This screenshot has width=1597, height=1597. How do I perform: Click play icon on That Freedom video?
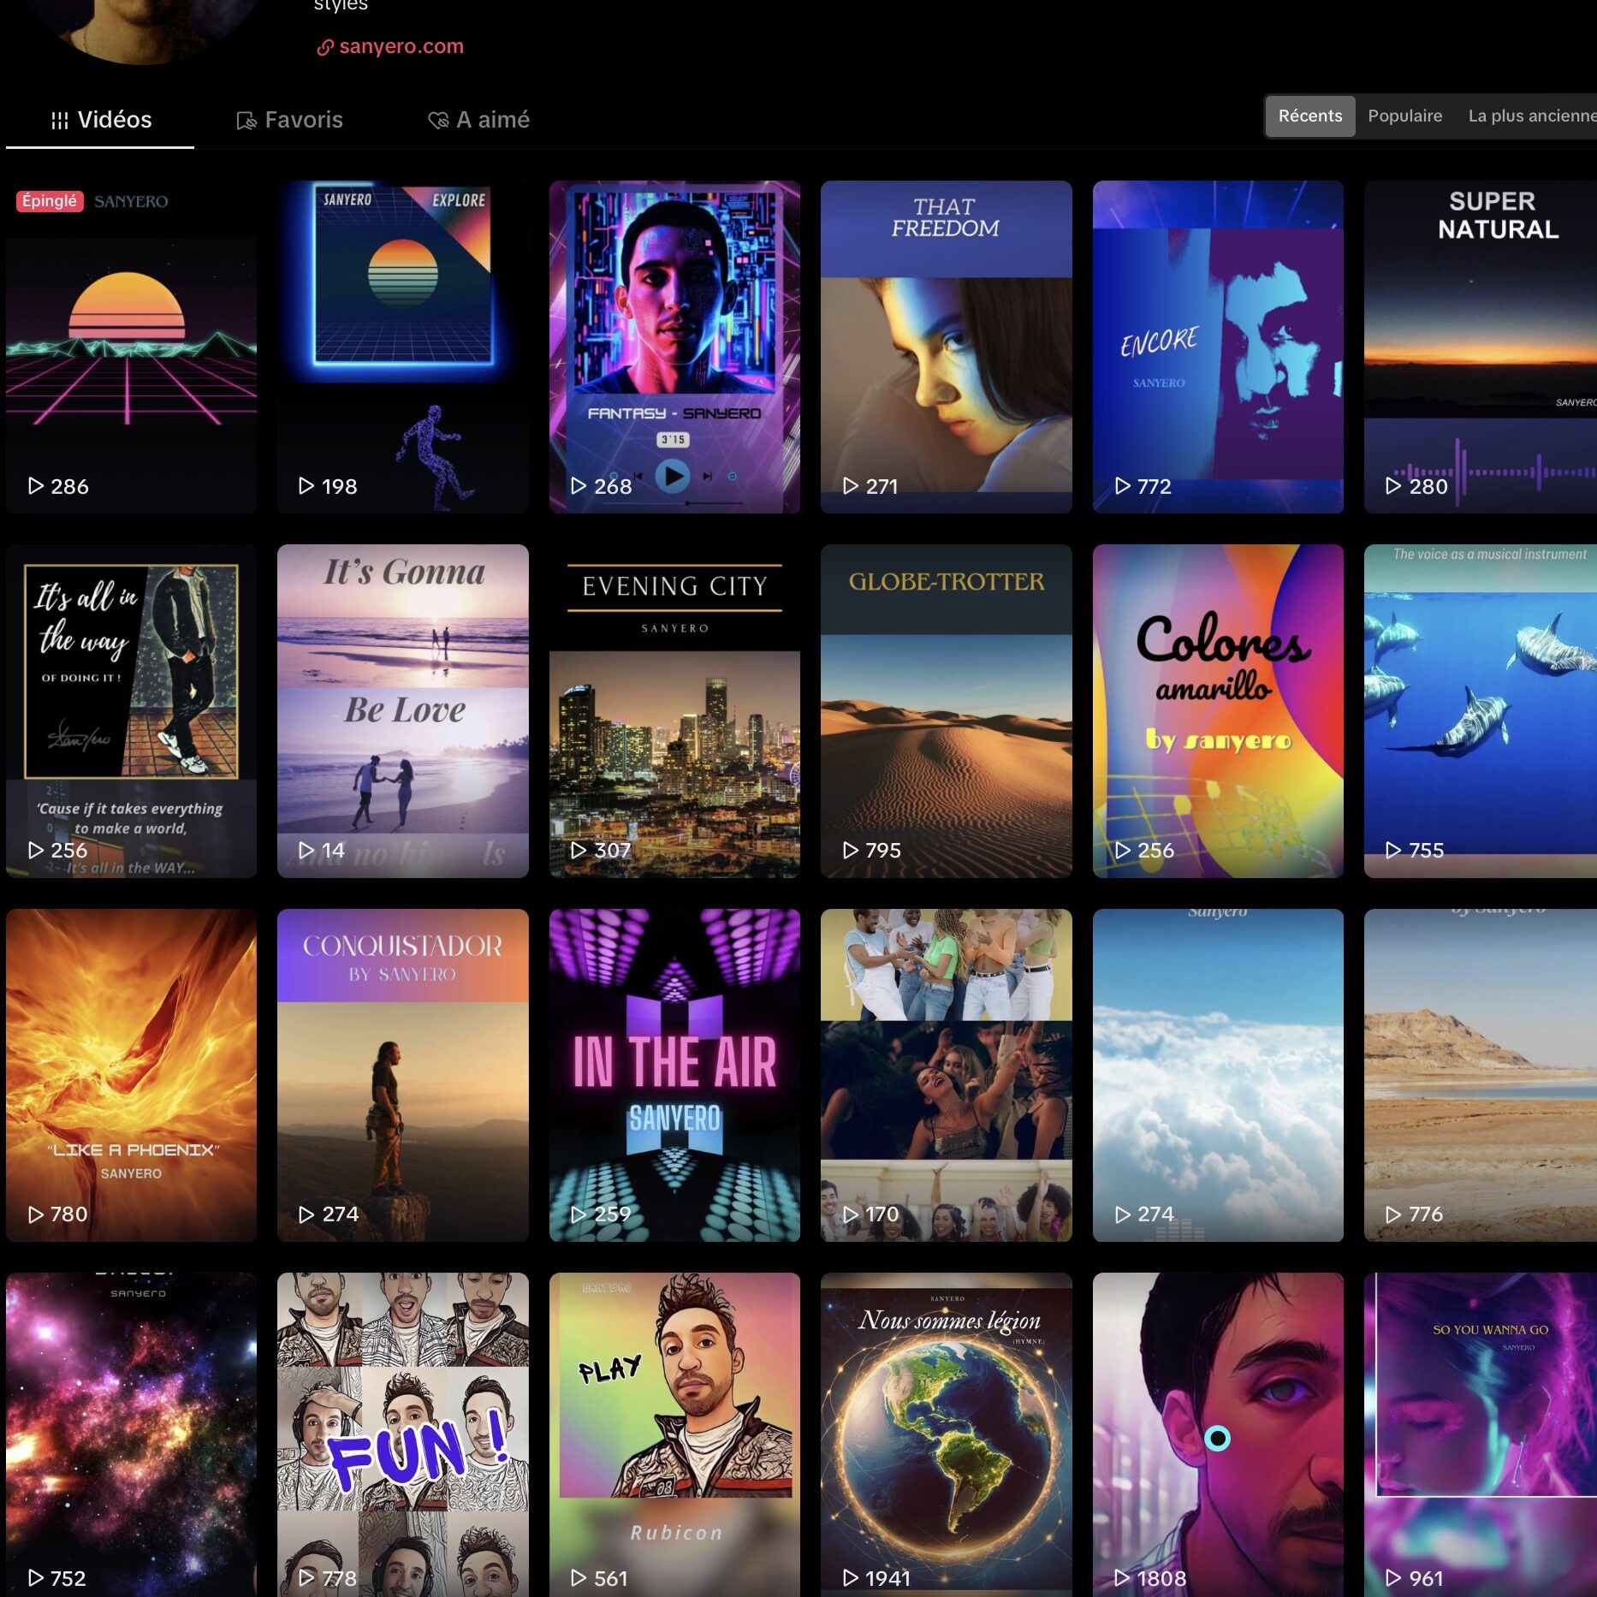pyautogui.click(x=850, y=486)
